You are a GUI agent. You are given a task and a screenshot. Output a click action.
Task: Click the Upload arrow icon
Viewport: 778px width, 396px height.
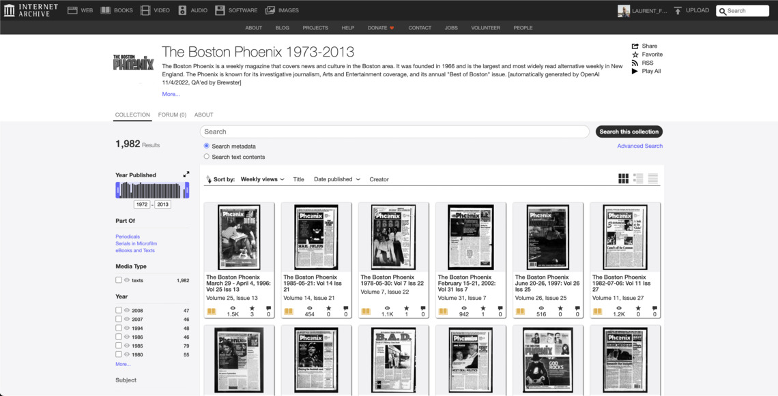click(678, 10)
